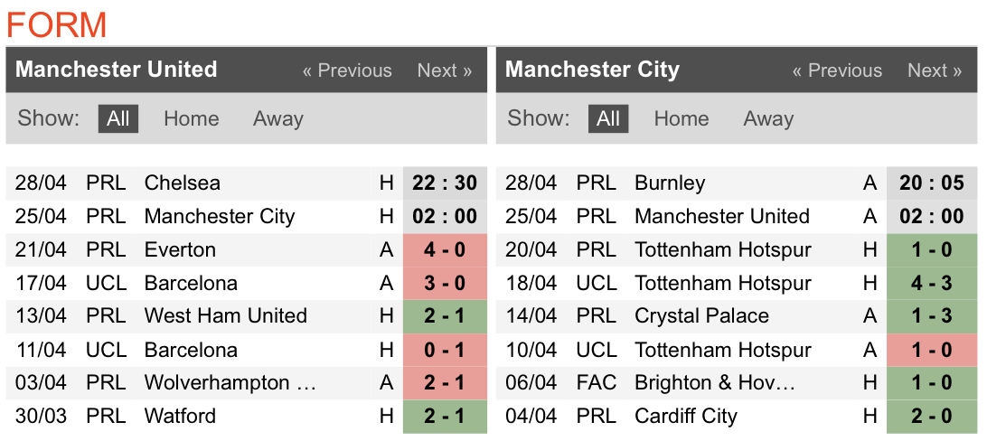Click Previous in Manchester United panel

pyautogui.click(x=347, y=70)
